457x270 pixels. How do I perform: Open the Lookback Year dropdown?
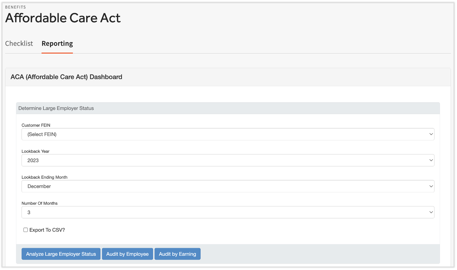[x=228, y=160]
